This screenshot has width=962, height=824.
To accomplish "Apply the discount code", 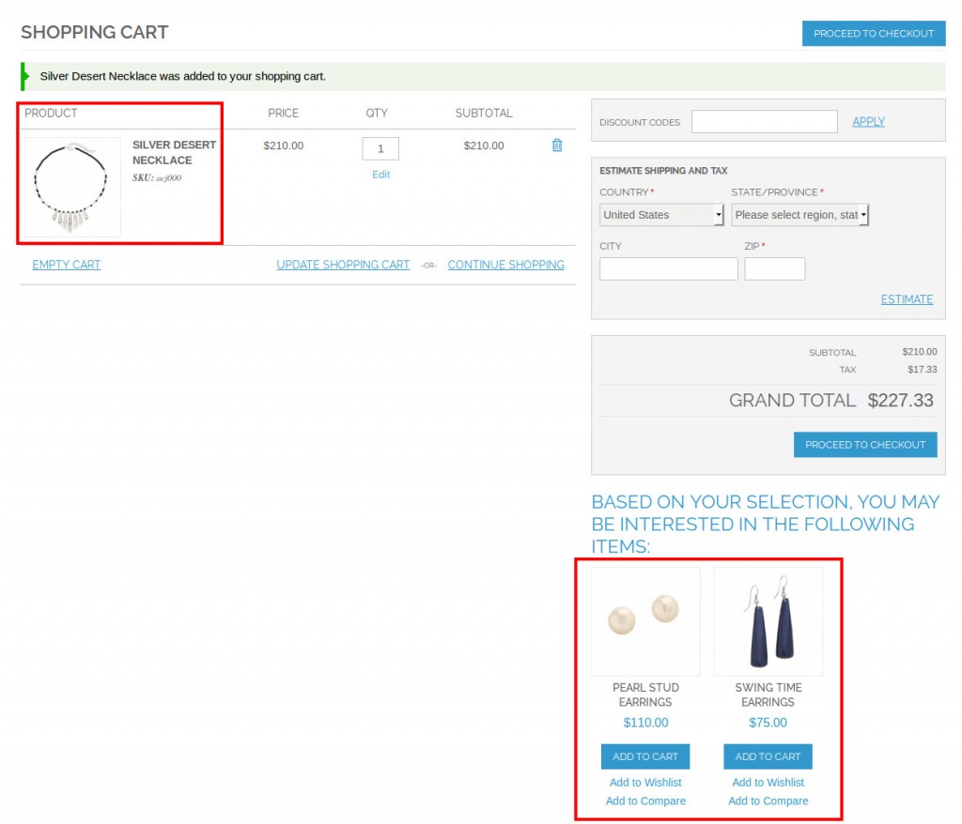I will pos(868,122).
